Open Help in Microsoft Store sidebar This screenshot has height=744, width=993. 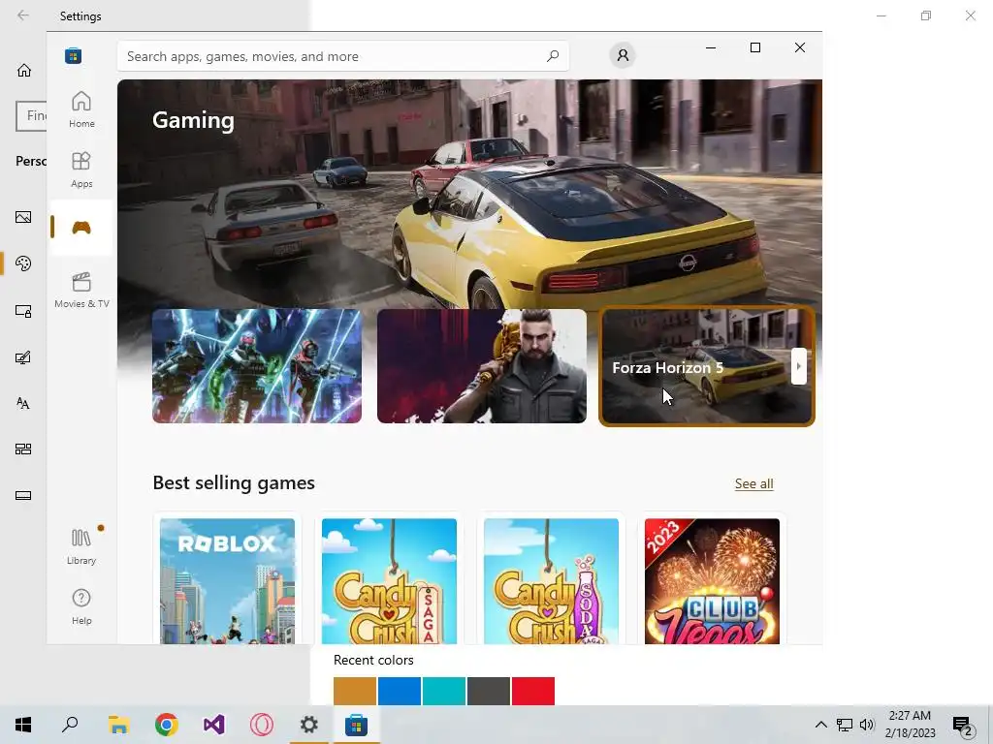pyautogui.click(x=81, y=606)
